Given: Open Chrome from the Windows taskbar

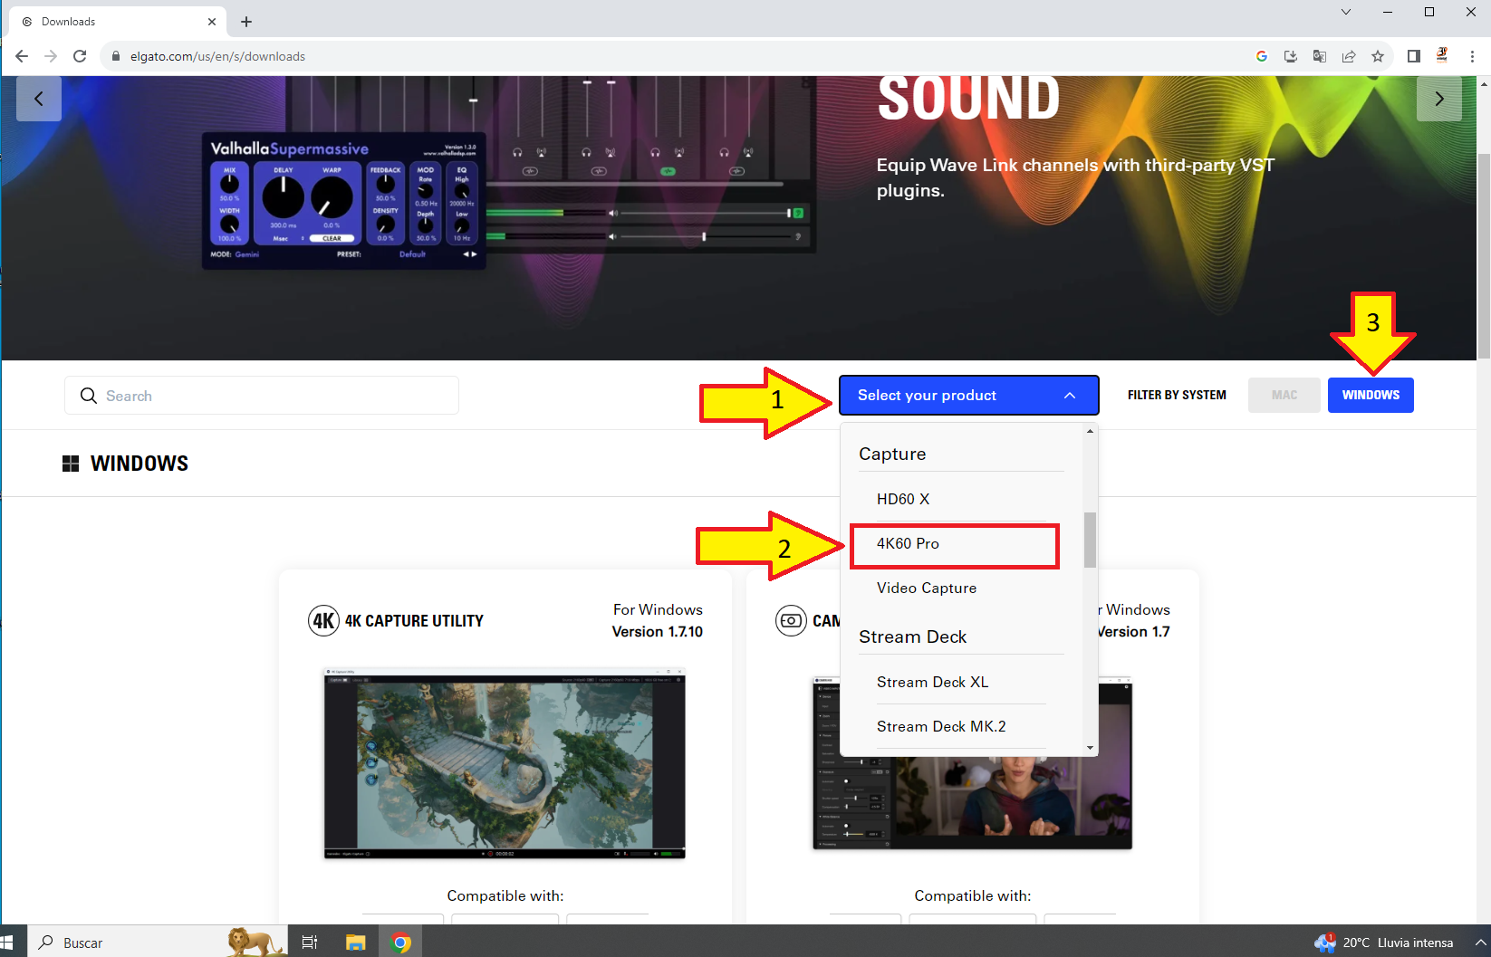Looking at the screenshot, I should coord(400,943).
